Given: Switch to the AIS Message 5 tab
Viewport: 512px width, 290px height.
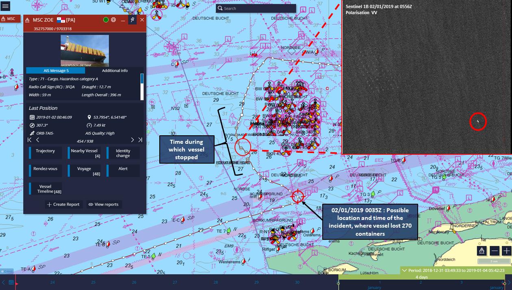Looking at the screenshot, I should [56, 70].
